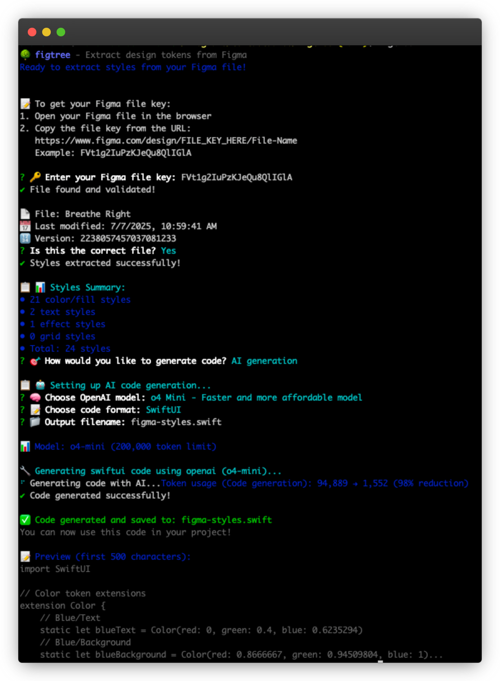Click the '21 color/fill styles' line
Screen dimensions: 500x681
(x=80, y=299)
